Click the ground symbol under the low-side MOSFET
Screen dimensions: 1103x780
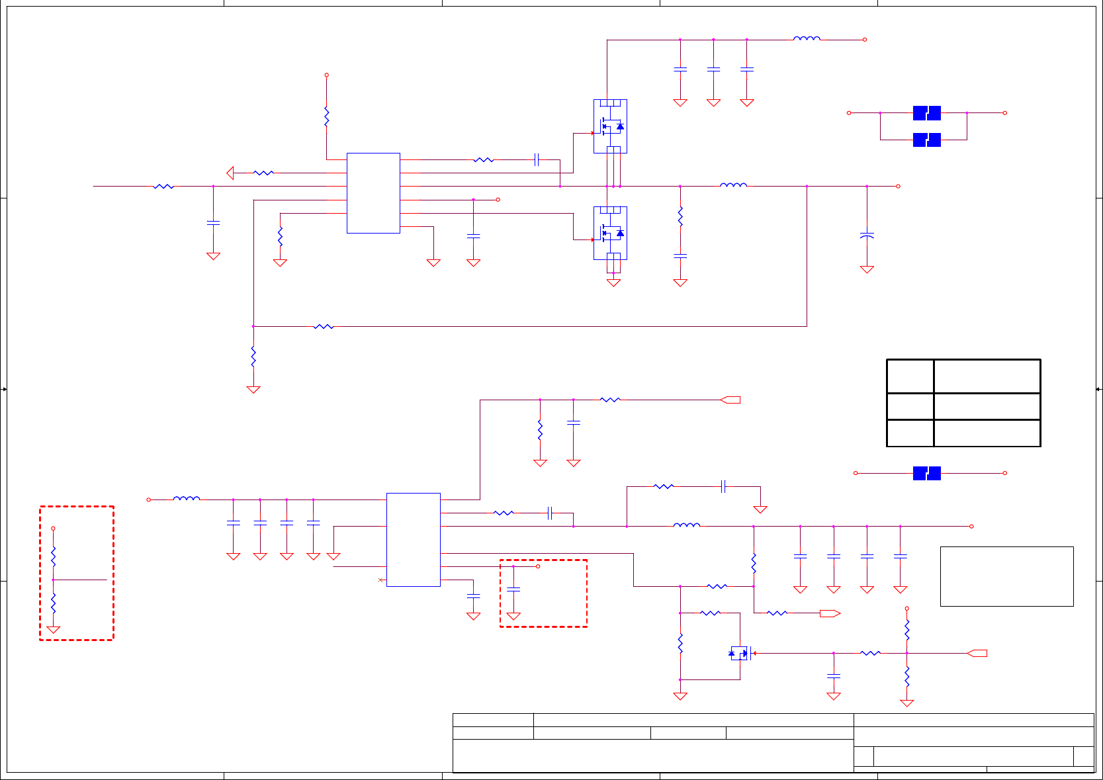(x=613, y=282)
